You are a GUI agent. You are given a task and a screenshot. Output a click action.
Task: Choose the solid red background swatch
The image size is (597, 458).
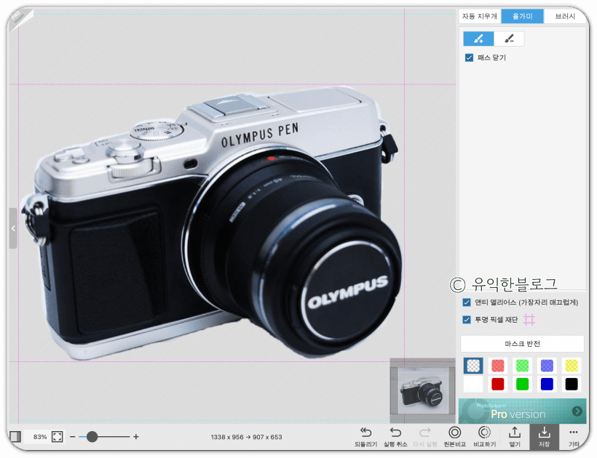pyautogui.click(x=498, y=384)
